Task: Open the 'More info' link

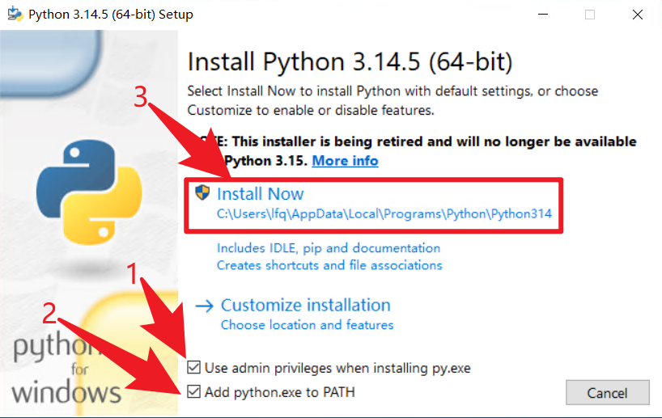Action: (345, 161)
